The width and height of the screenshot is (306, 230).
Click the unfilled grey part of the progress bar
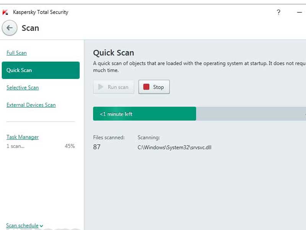coord(251,114)
